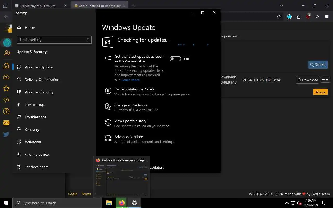Click the search magnifier in Find a setting
Viewport: 333px width, 208px height.
[88, 40]
